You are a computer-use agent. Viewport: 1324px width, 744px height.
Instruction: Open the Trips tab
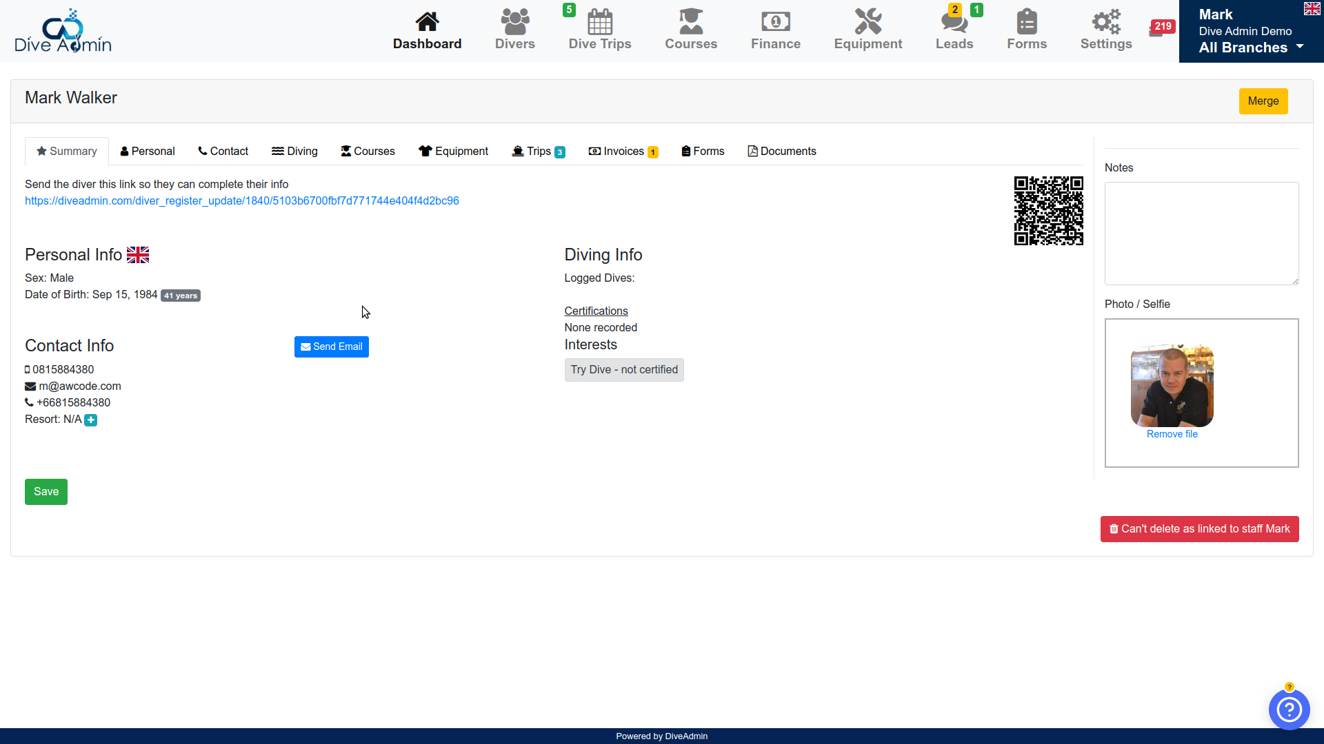[x=538, y=152]
